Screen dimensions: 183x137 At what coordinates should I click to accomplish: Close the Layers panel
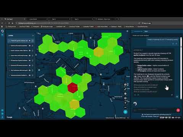33,36
